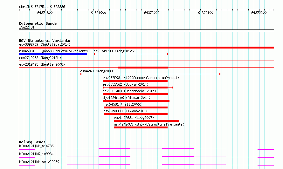Click the 15q22.31 band label

(27, 27)
